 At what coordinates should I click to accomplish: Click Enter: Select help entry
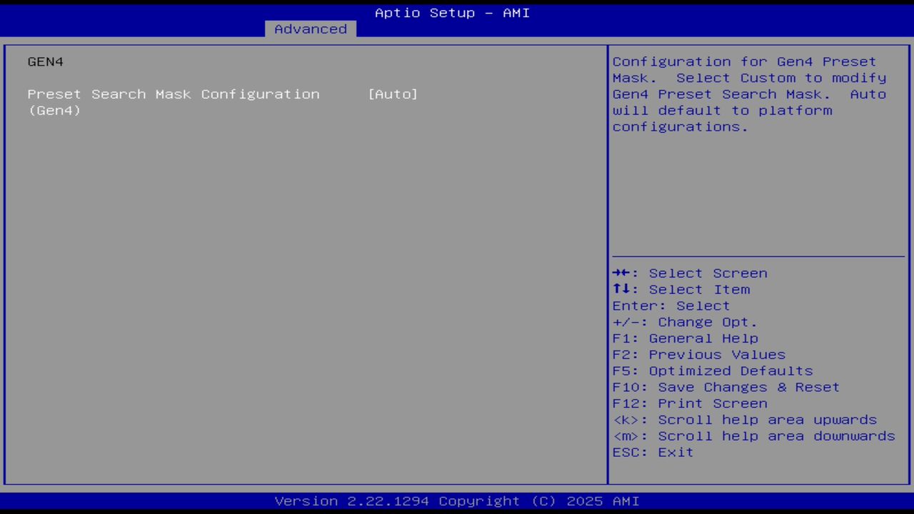pyautogui.click(x=671, y=306)
